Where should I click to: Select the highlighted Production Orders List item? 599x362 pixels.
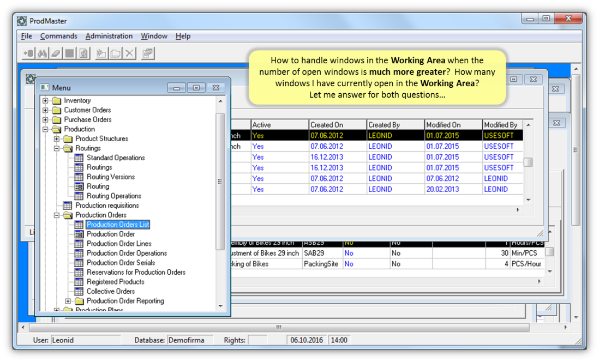pos(118,225)
